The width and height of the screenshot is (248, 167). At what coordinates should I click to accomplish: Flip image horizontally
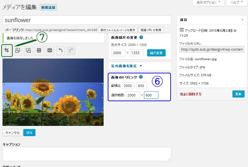[50, 51]
